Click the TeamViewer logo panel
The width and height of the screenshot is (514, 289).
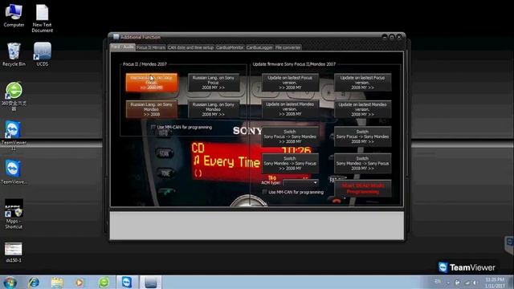[x=467, y=267]
